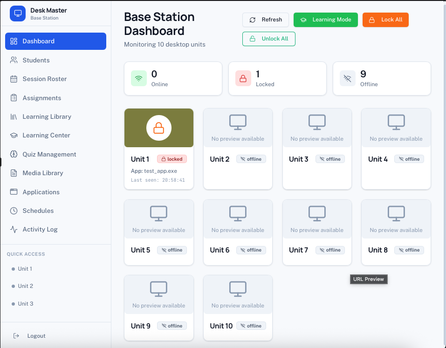The width and height of the screenshot is (446, 348).
Task: Click the Desk Master monitor logo icon
Action: pyautogui.click(x=18, y=14)
